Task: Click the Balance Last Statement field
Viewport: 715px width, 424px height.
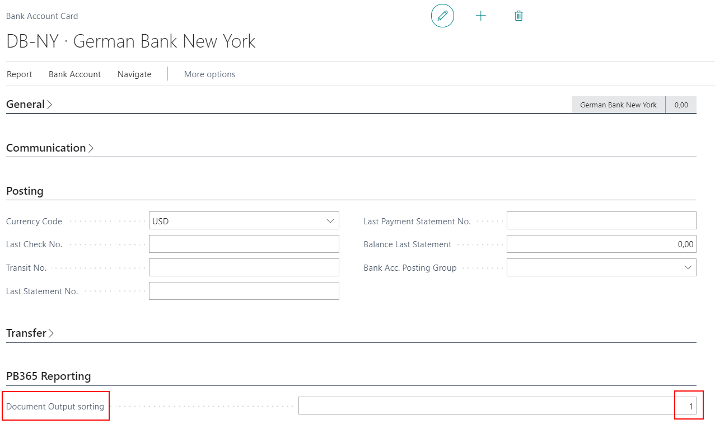Action: pos(601,244)
